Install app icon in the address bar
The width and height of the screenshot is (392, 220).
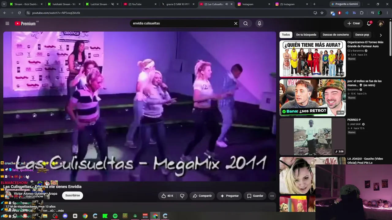[x=315, y=13]
